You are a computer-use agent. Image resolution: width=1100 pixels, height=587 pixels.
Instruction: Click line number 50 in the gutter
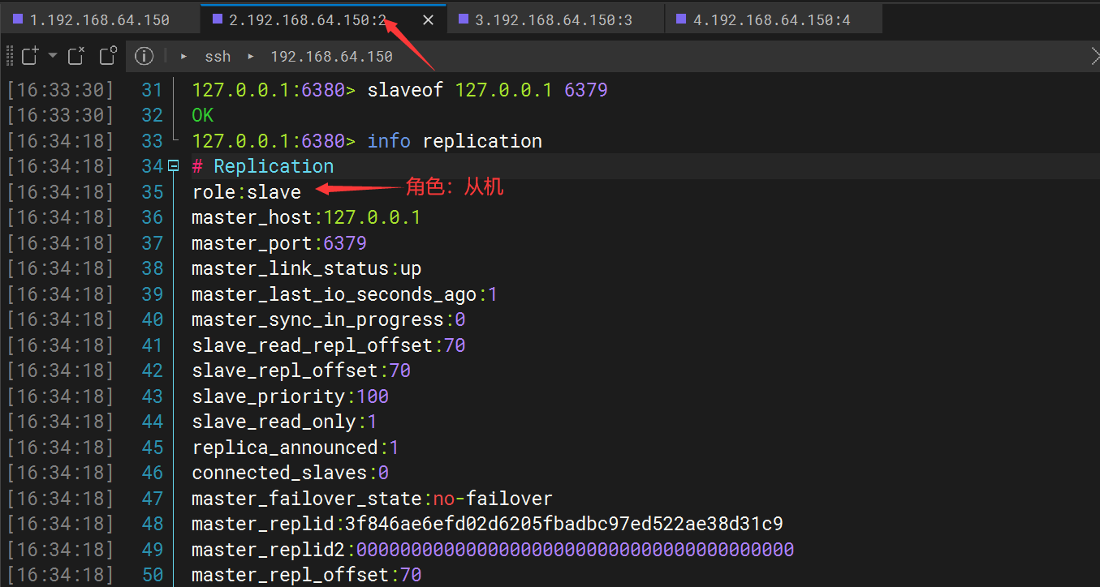click(x=153, y=575)
